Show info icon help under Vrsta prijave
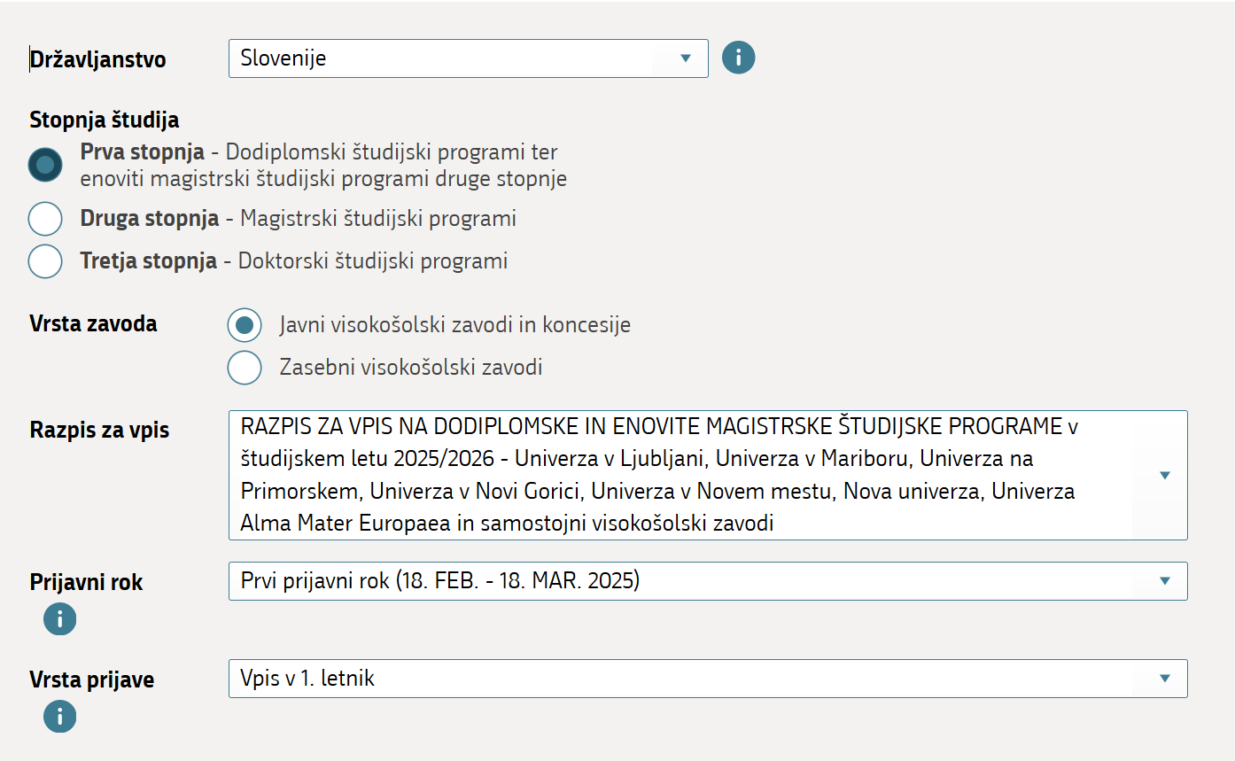This screenshot has height=761, width=1235. tap(59, 716)
